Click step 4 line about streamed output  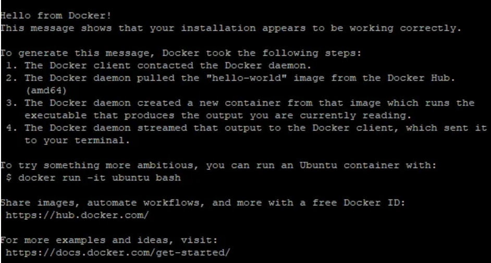[247, 128]
